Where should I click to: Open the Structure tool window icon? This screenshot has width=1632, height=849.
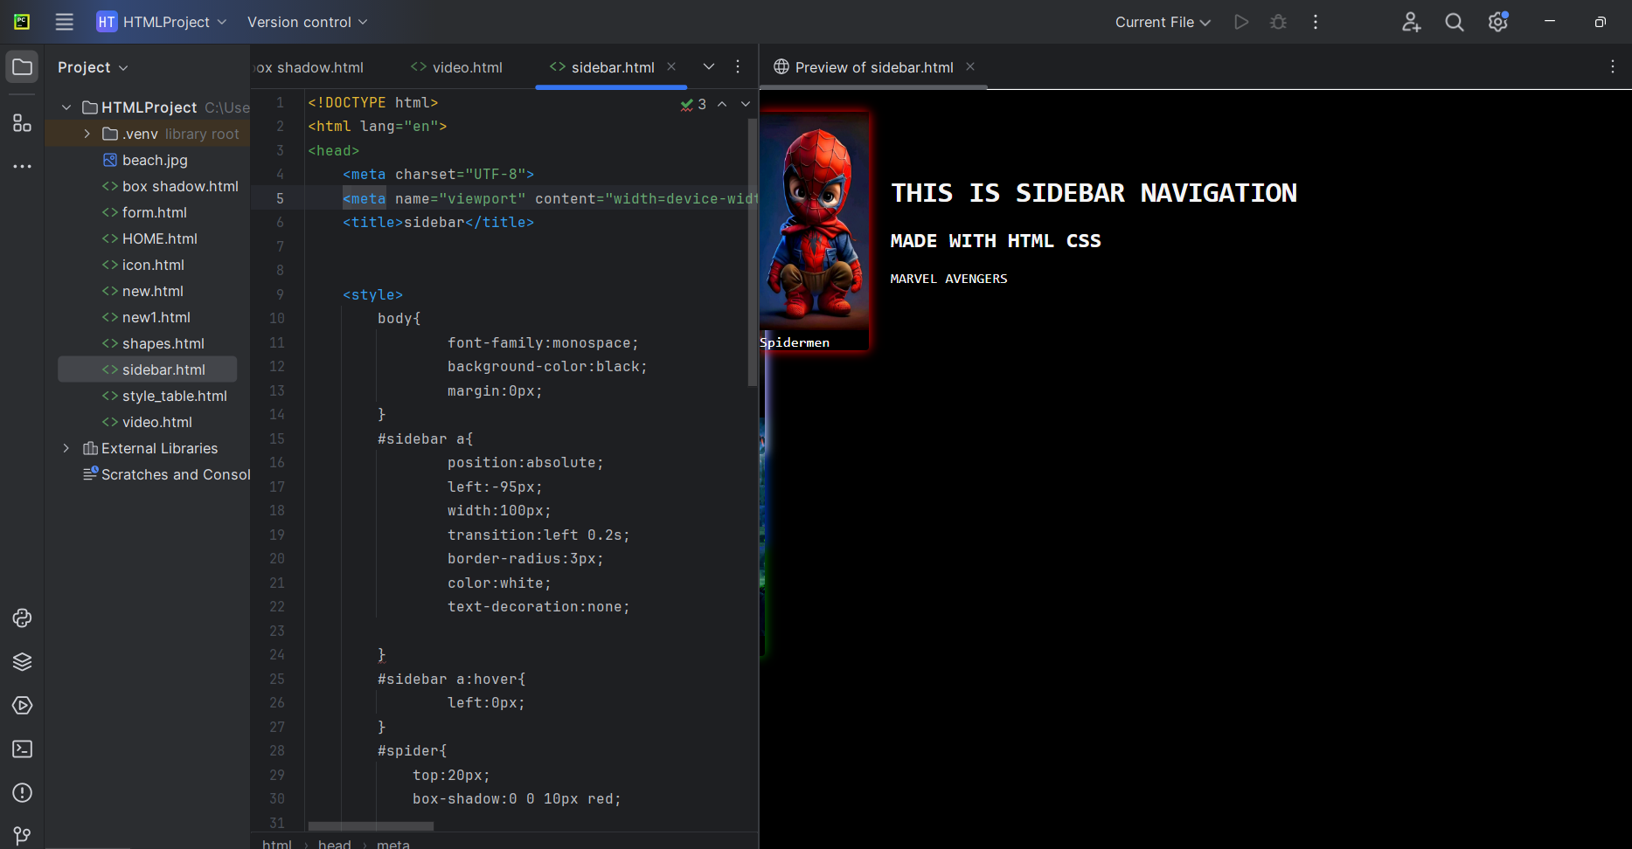pyautogui.click(x=23, y=122)
